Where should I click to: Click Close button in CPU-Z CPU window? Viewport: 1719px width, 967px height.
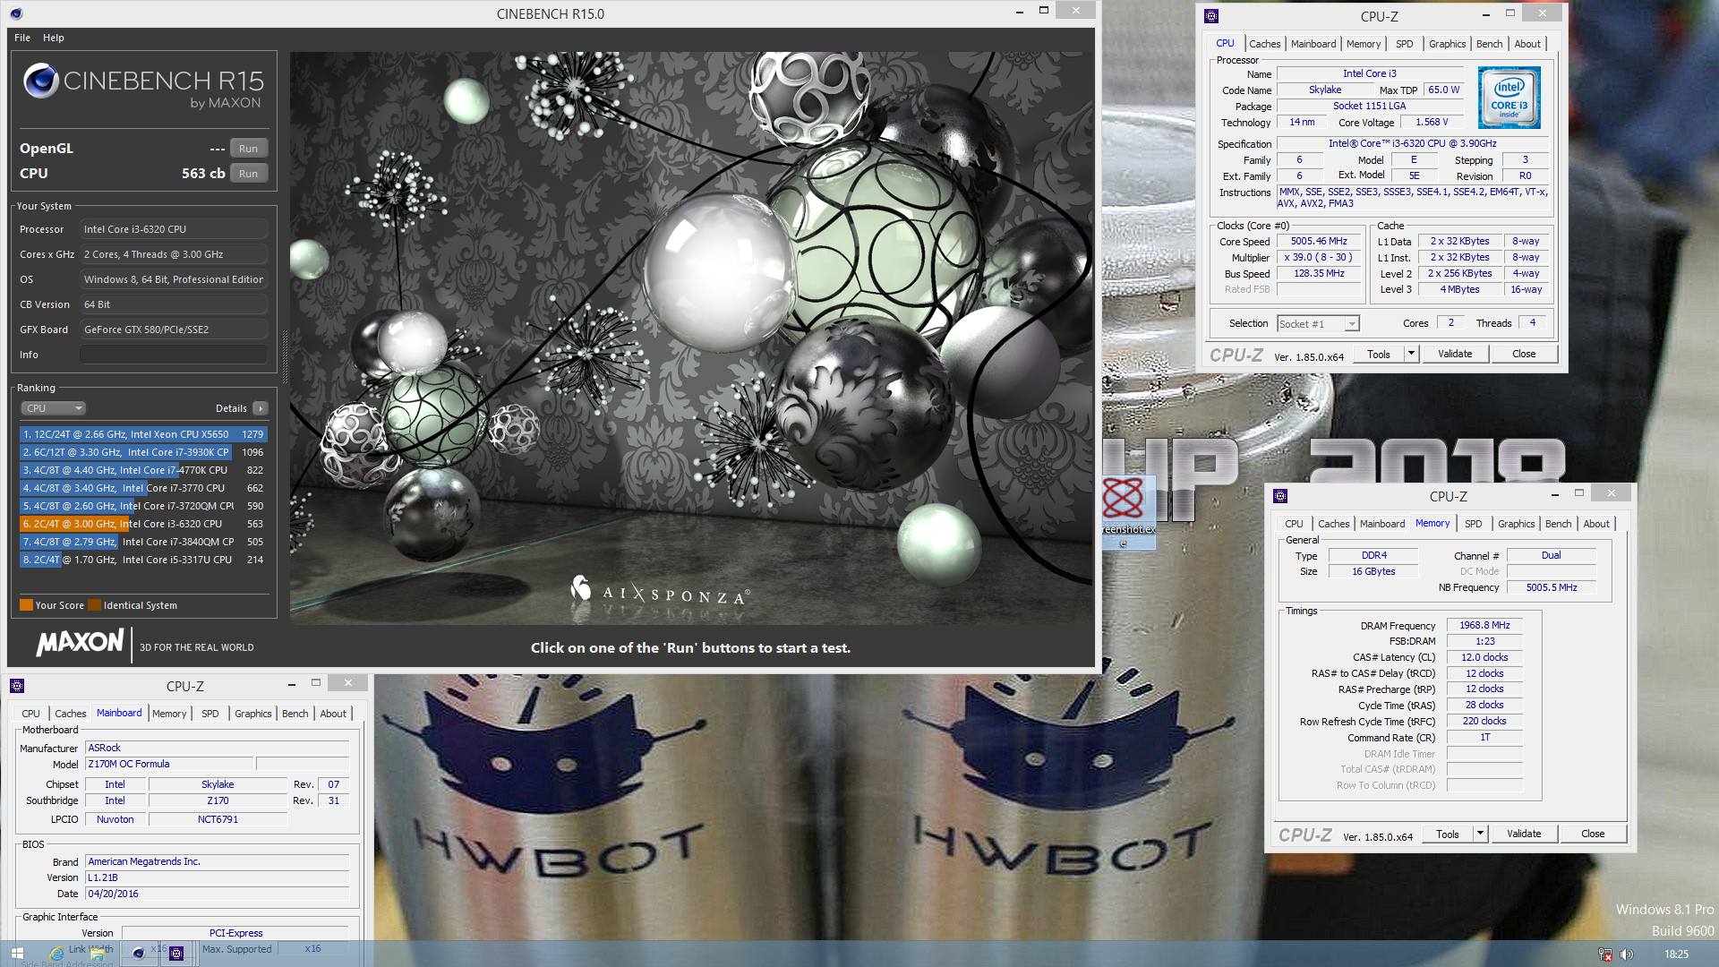point(1524,354)
